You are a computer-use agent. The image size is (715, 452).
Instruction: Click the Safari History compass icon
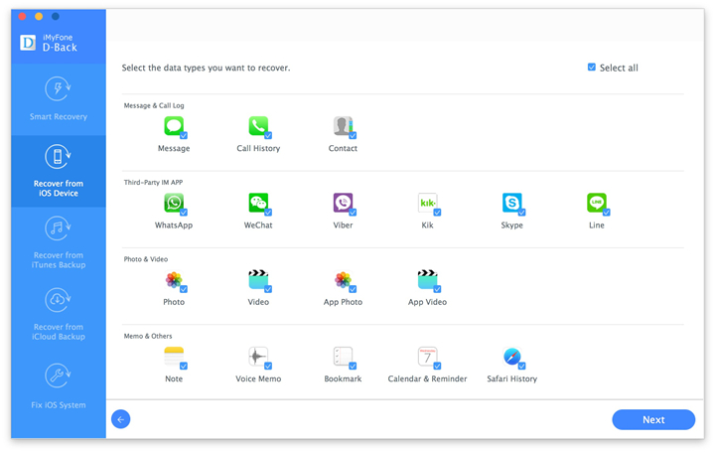(x=512, y=357)
